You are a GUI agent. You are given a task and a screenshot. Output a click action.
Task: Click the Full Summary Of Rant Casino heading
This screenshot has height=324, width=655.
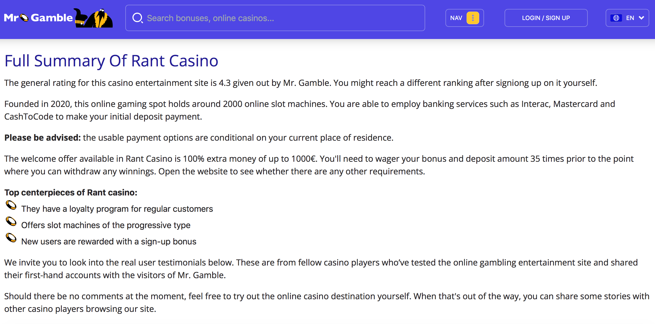pos(111,61)
